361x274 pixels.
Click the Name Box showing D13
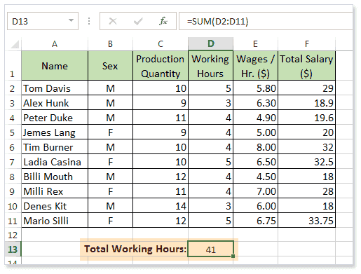pos(43,21)
